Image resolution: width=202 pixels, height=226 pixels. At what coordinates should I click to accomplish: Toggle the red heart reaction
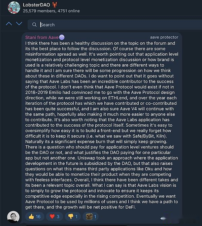(55, 217)
